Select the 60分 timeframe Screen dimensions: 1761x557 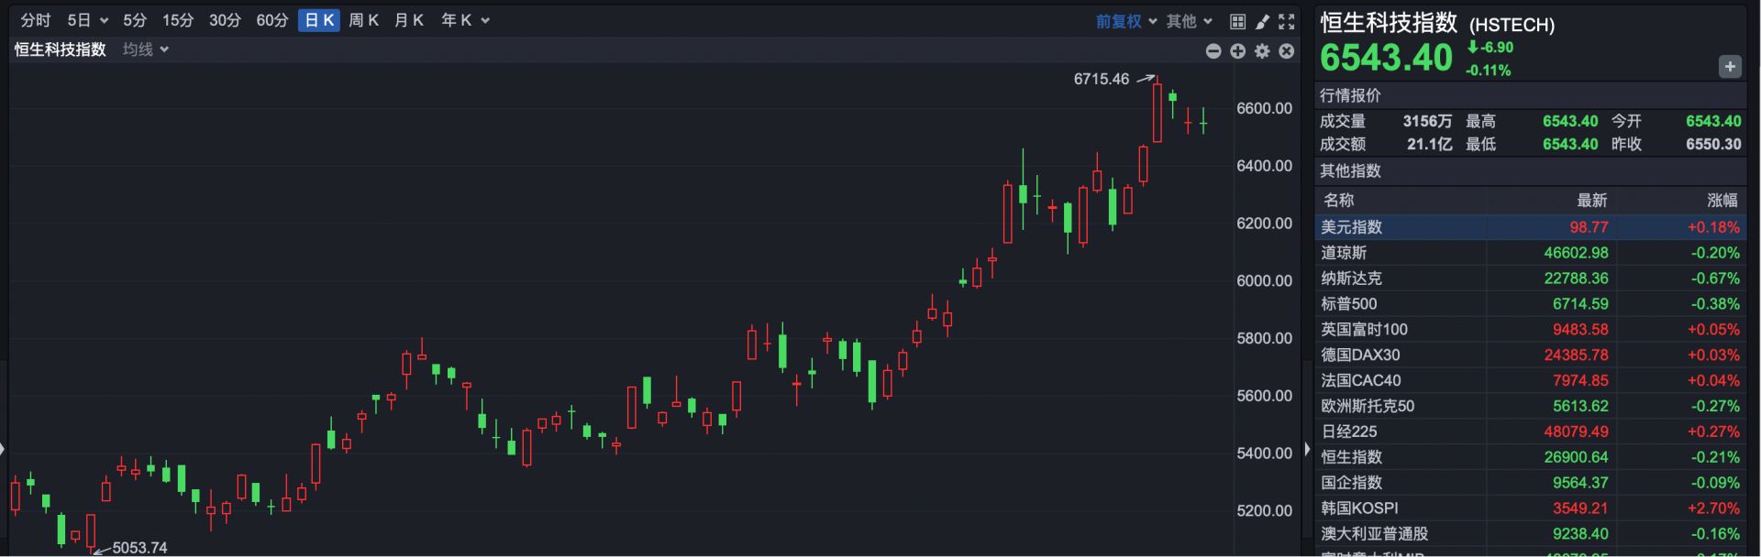[271, 20]
